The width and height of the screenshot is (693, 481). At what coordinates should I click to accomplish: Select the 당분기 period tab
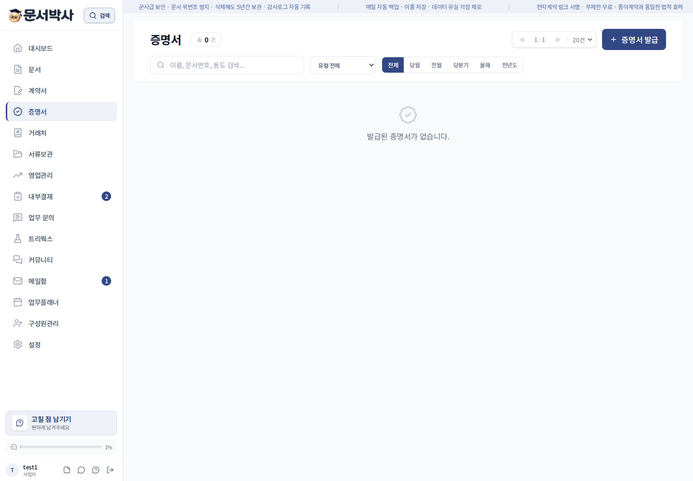461,65
